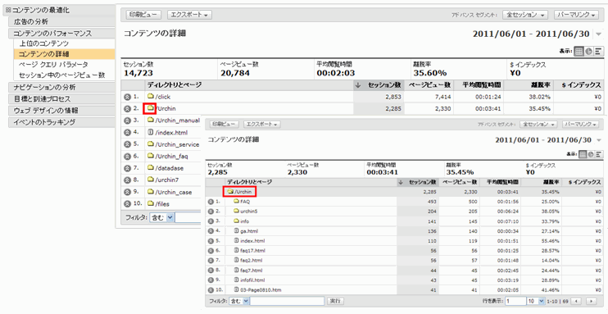Open イベントのトラッキング menu
Image resolution: width=608 pixels, height=314 pixels.
coord(62,122)
